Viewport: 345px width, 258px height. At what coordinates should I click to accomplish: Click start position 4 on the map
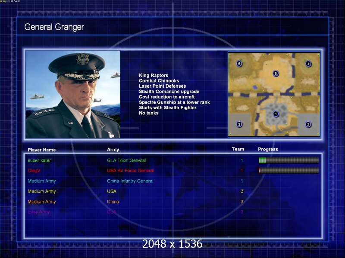tap(308, 64)
